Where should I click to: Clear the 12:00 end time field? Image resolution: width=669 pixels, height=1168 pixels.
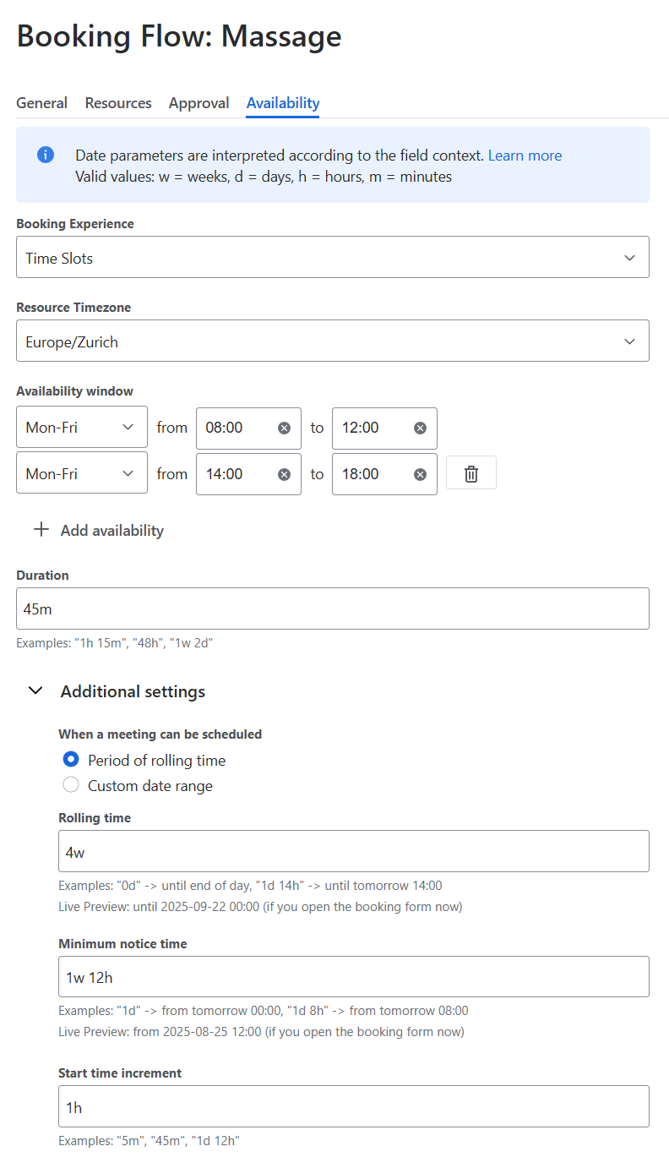point(420,428)
